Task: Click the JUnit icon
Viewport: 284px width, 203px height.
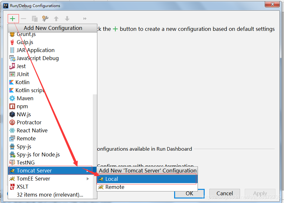Action: click(12, 74)
